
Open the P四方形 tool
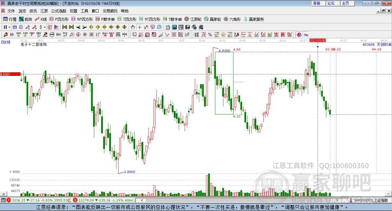click(x=59, y=19)
